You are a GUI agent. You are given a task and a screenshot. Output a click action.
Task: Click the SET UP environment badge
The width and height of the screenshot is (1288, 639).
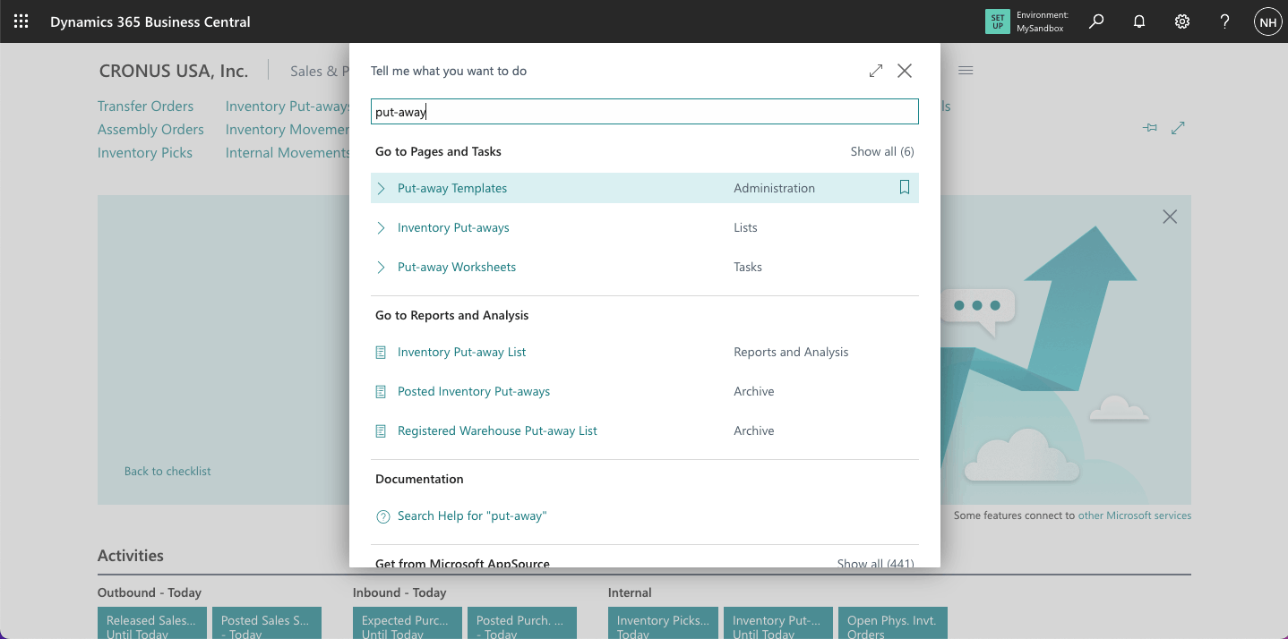pos(997,21)
